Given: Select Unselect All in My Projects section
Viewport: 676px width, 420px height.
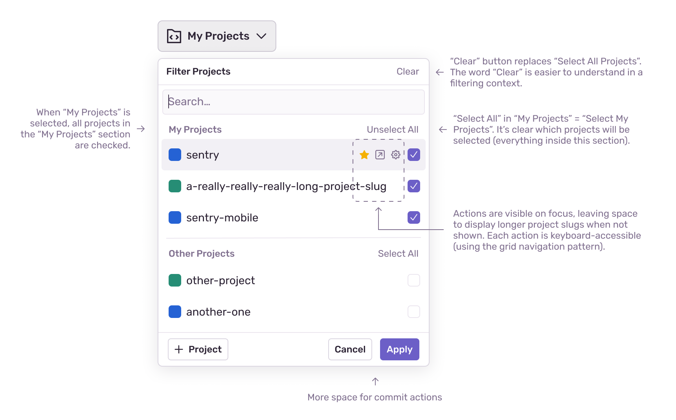Looking at the screenshot, I should tap(393, 129).
